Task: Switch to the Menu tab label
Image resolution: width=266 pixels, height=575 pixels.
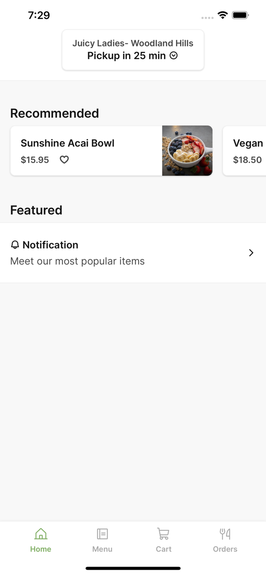Action: 102,549
